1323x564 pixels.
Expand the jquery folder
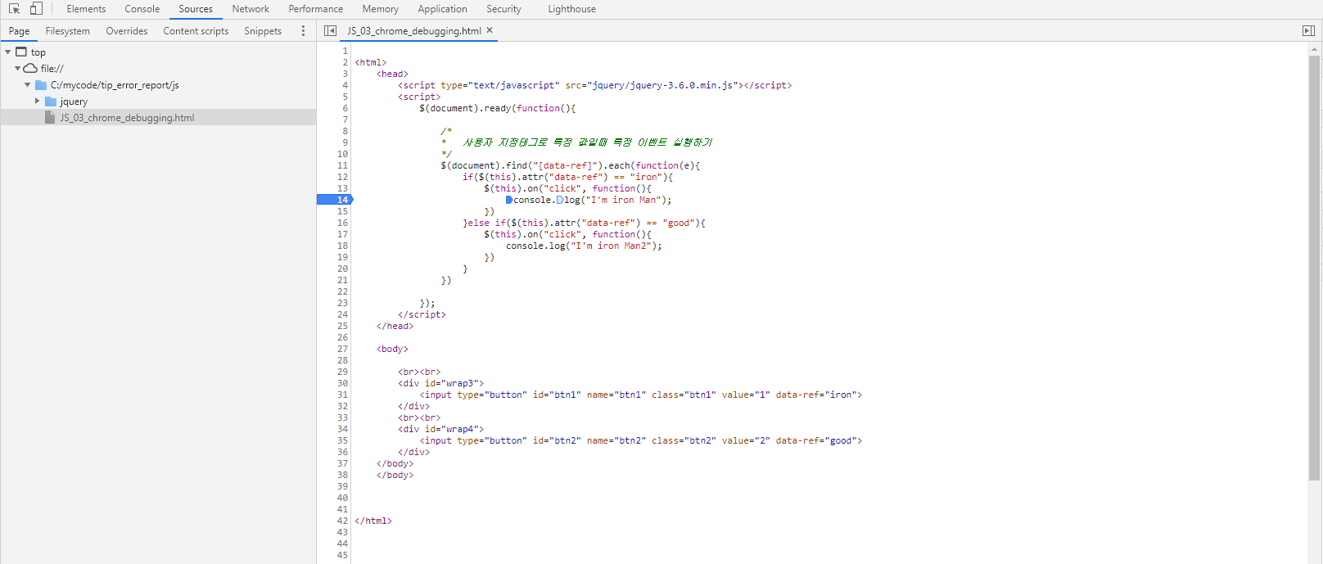click(x=37, y=101)
